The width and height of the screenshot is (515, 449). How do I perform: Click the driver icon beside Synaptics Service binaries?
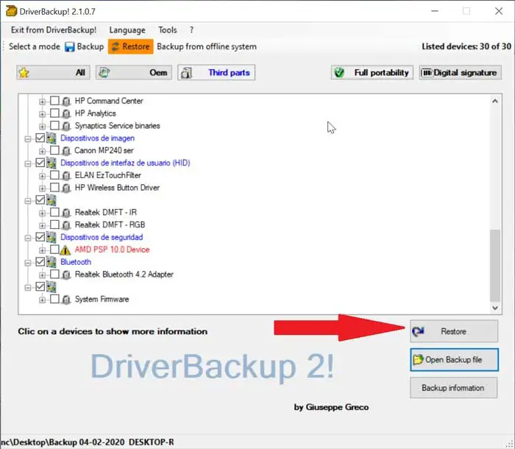click(66, 126)
